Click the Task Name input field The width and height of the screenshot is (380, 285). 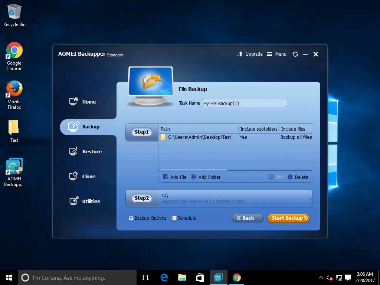click(x=245, y=103)
